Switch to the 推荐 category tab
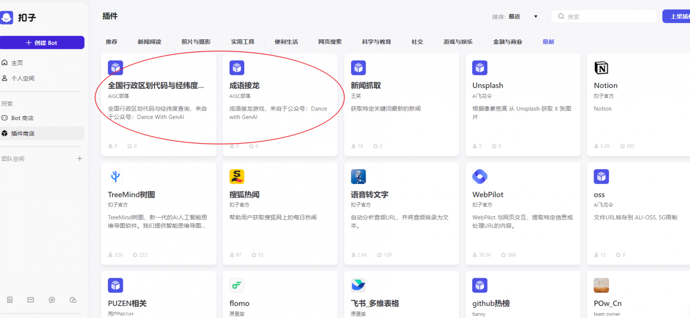Screen dimensions: 690x318 (112, 42)
